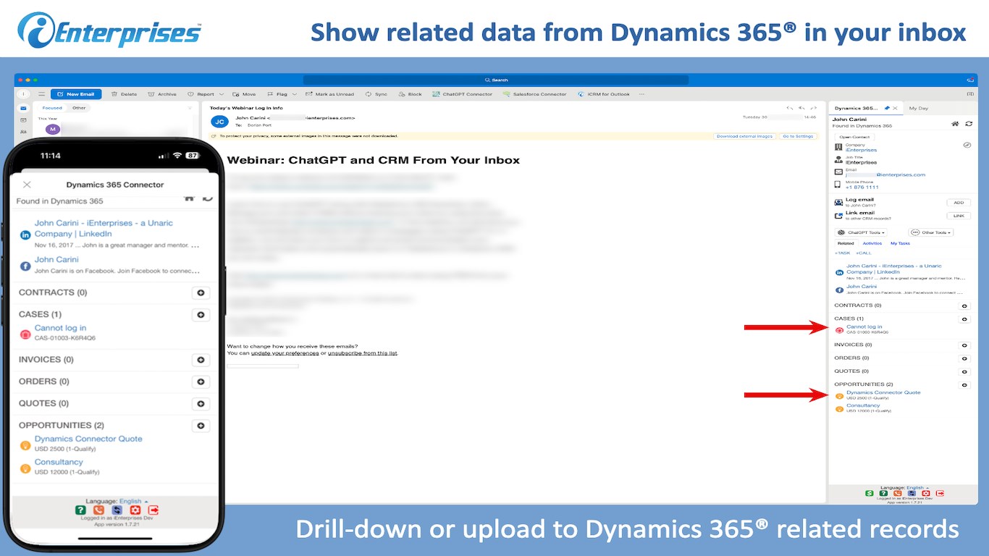The image size is (989, 556).
Task: Select the Related tab in the side pane
Action: point(846,243)
